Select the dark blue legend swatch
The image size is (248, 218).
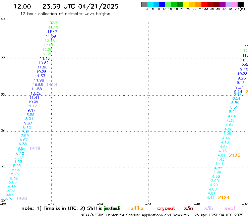(x=162, y=4)
